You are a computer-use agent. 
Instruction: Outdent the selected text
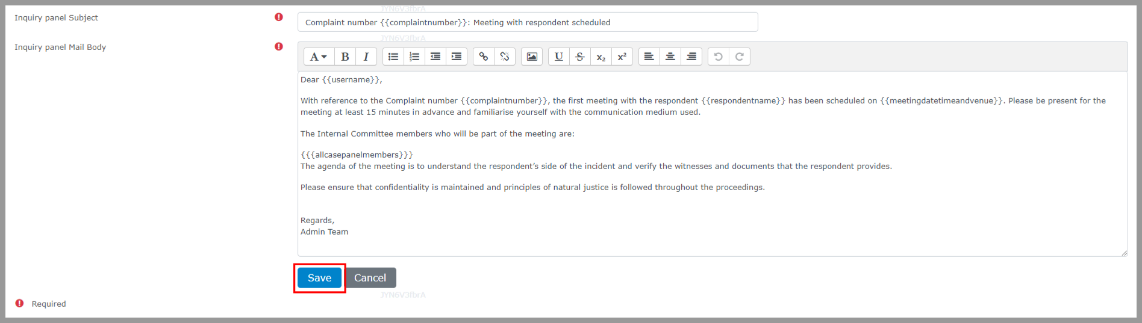point(435,57)
